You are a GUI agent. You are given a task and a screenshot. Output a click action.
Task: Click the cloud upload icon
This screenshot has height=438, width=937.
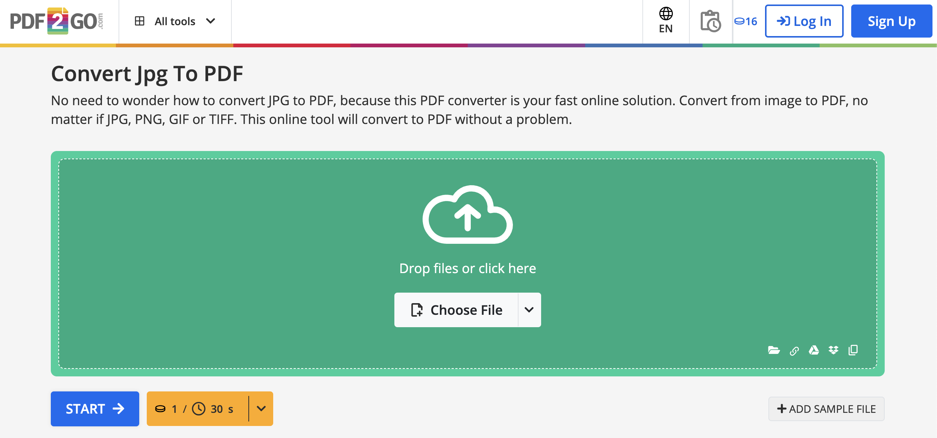(467, 215)
